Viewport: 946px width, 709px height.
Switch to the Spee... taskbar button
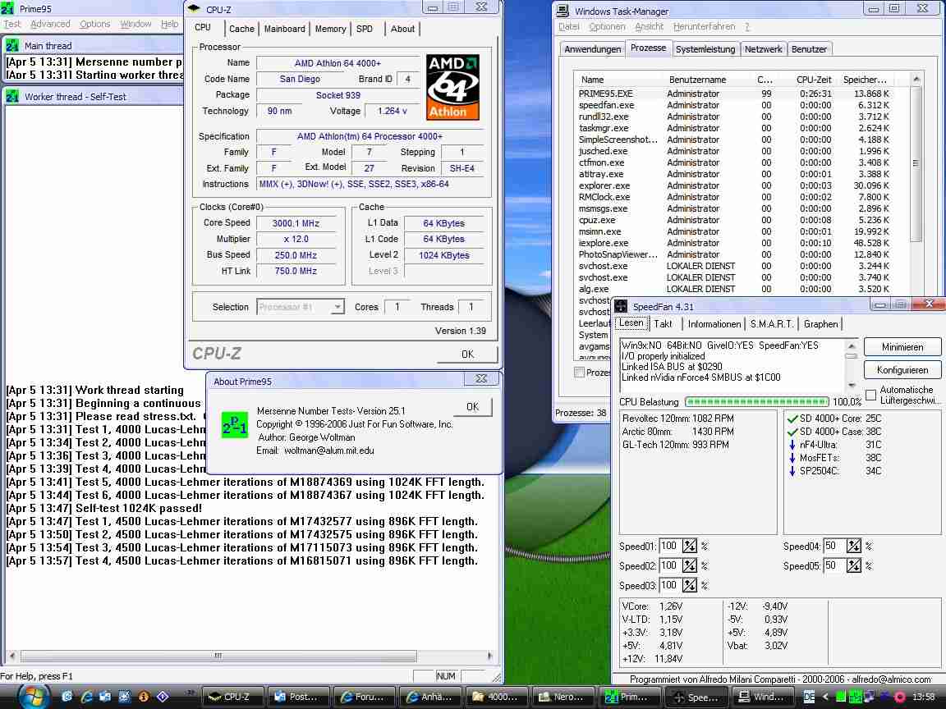pyautogui.click(x=696, y=697)
